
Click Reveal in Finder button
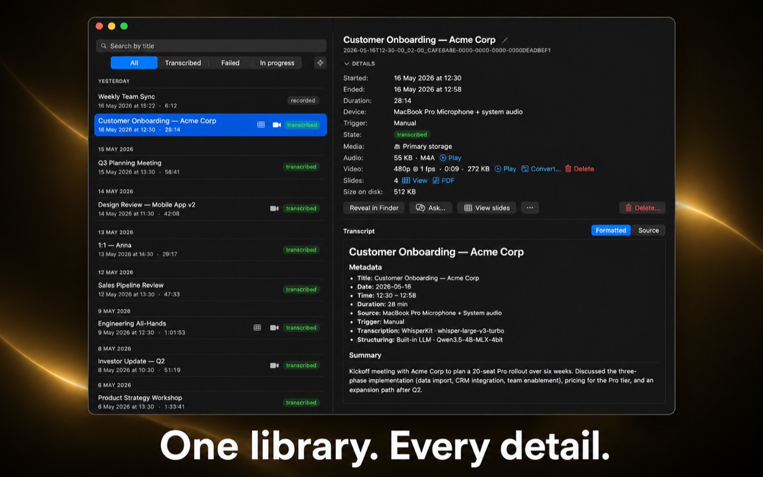pos(374,207)
